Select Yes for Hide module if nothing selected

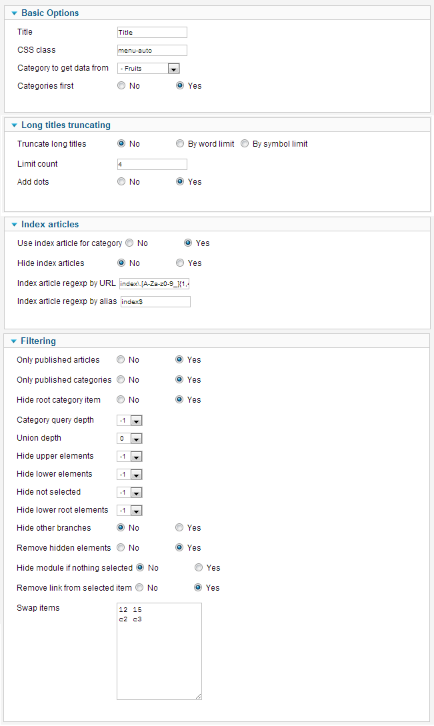[x=199, y=567]
